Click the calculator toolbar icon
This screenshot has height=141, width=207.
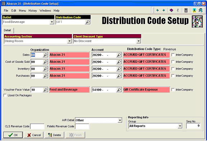(186, 10)
